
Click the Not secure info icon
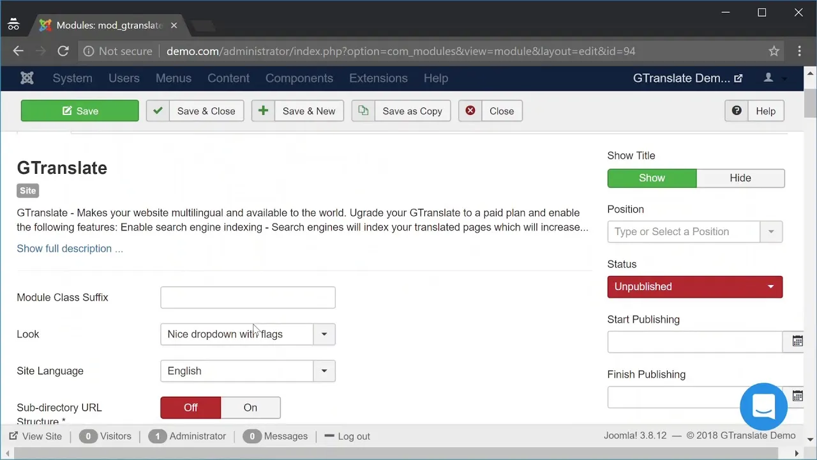point(89,51)
